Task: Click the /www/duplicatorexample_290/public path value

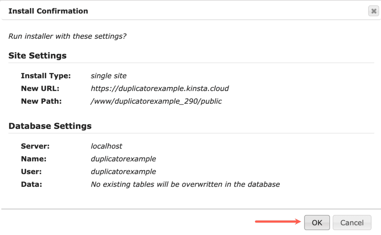Action: (156, 101)
